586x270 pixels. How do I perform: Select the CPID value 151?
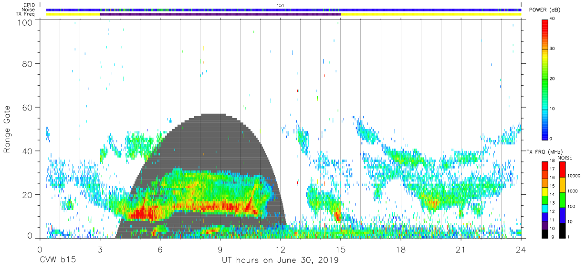281,5
